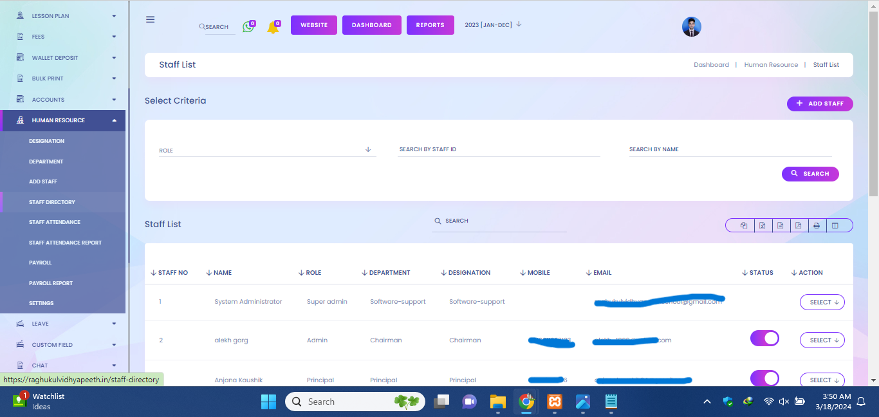Open WhatsApp notifications icon
Viewport: 879px width, 417px height.
(x=248, y=27)
